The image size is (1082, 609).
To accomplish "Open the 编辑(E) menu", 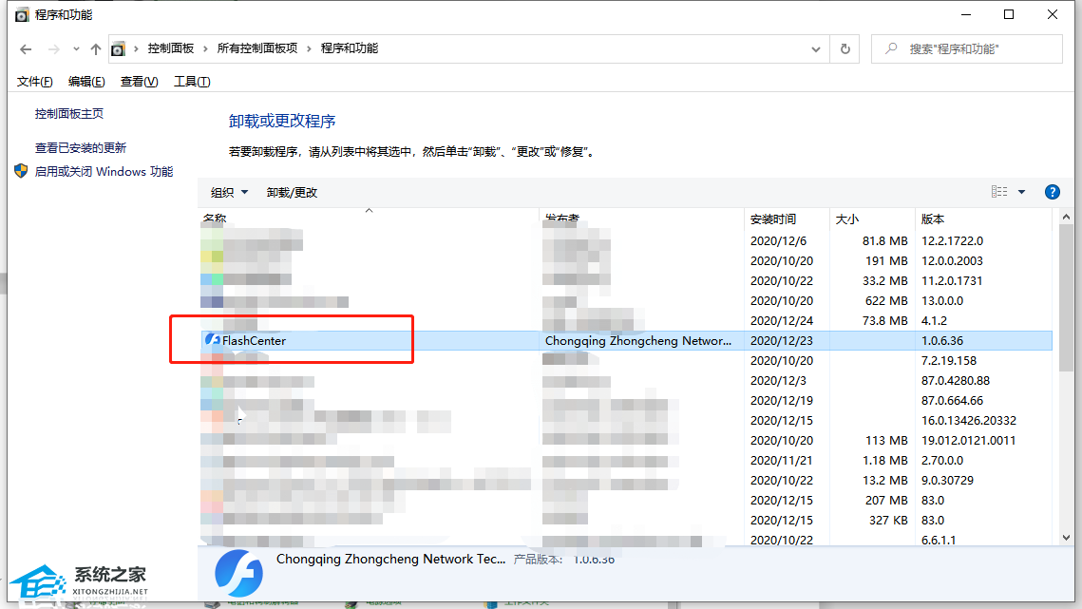I will (86, 82).
